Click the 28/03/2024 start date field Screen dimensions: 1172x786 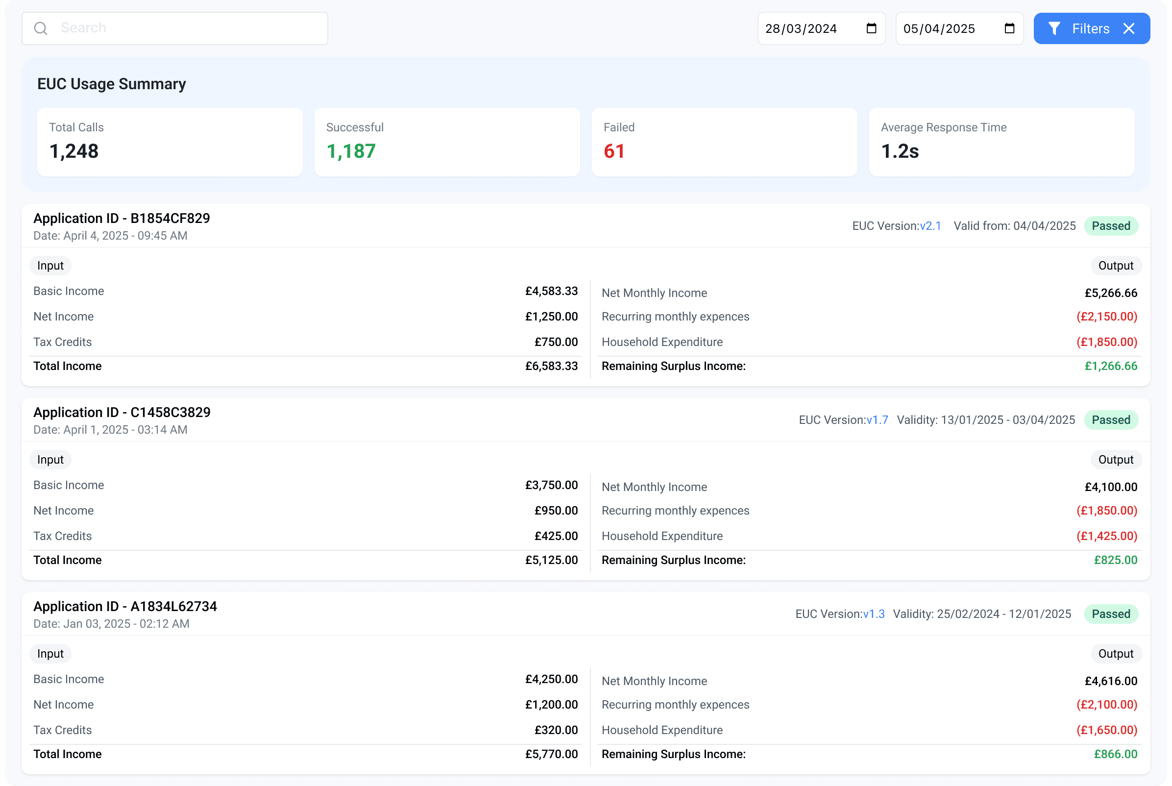tap(821, 28)
